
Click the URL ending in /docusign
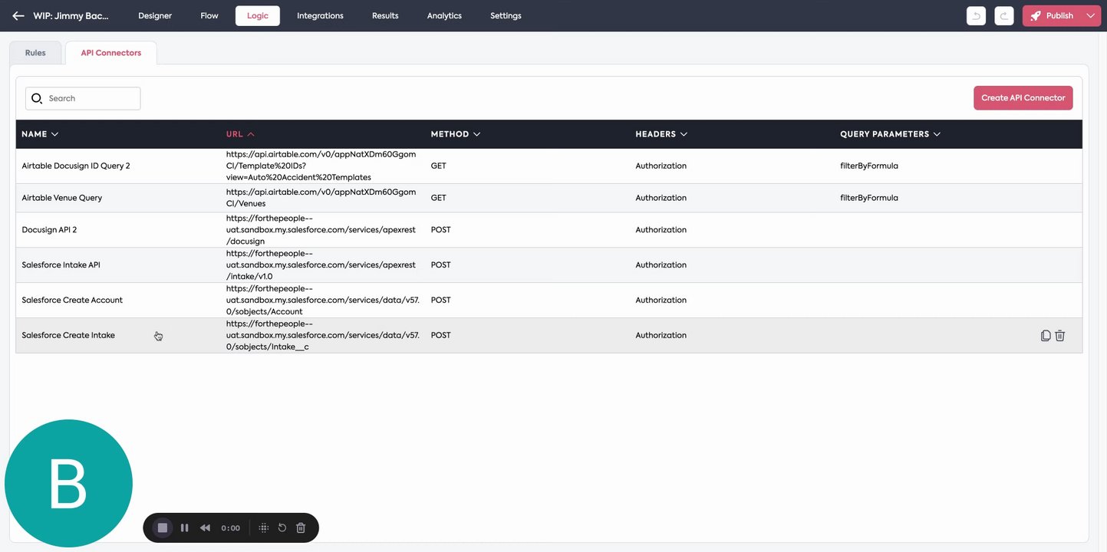click(321, 230)
